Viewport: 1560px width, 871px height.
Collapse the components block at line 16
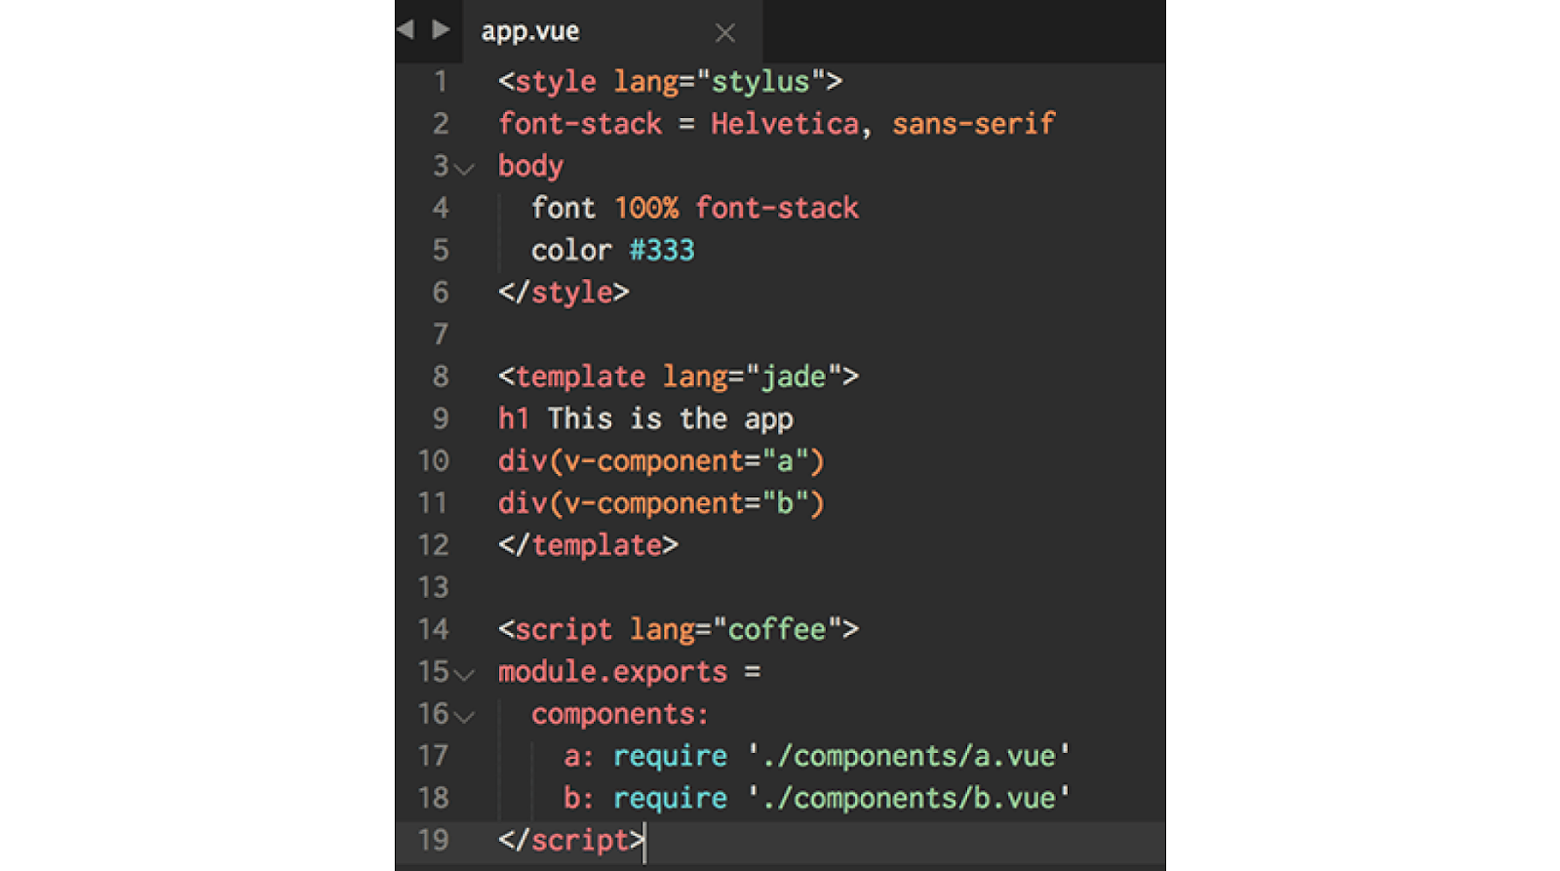point(465,717)
